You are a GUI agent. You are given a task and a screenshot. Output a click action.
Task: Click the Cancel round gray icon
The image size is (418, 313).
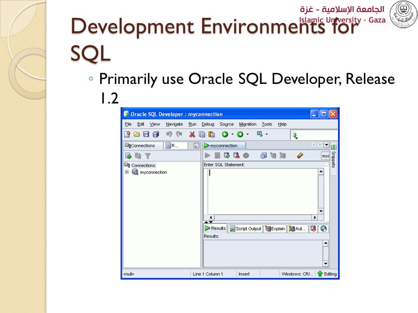[x=246, y=156]
